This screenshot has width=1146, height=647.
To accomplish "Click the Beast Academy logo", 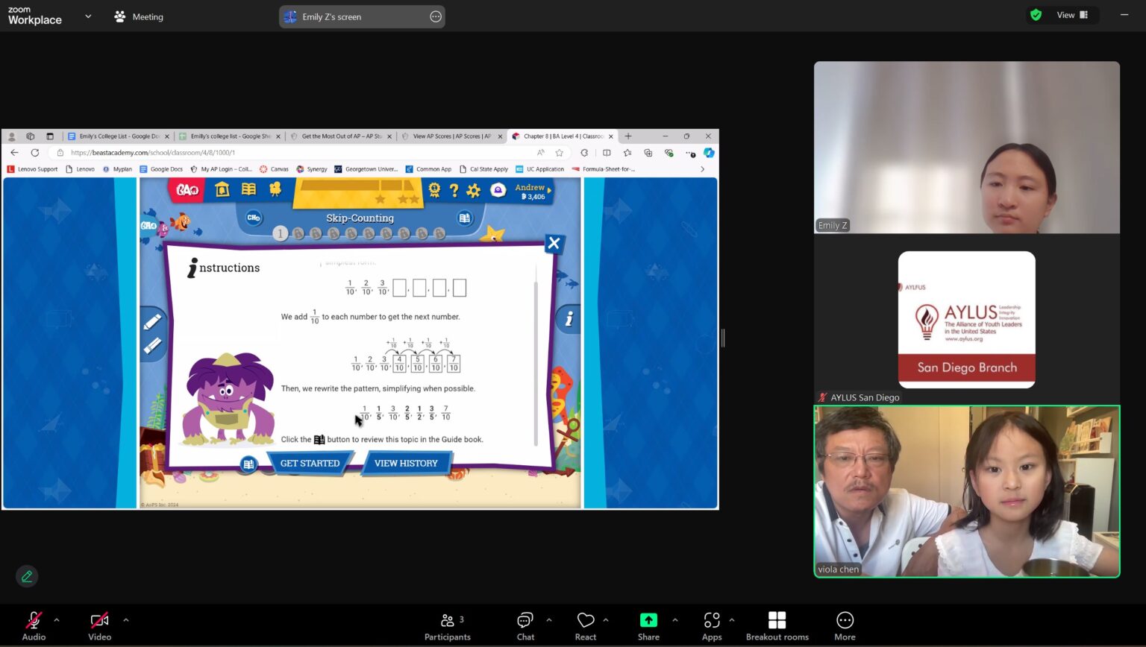I will (x=187, y=190).
